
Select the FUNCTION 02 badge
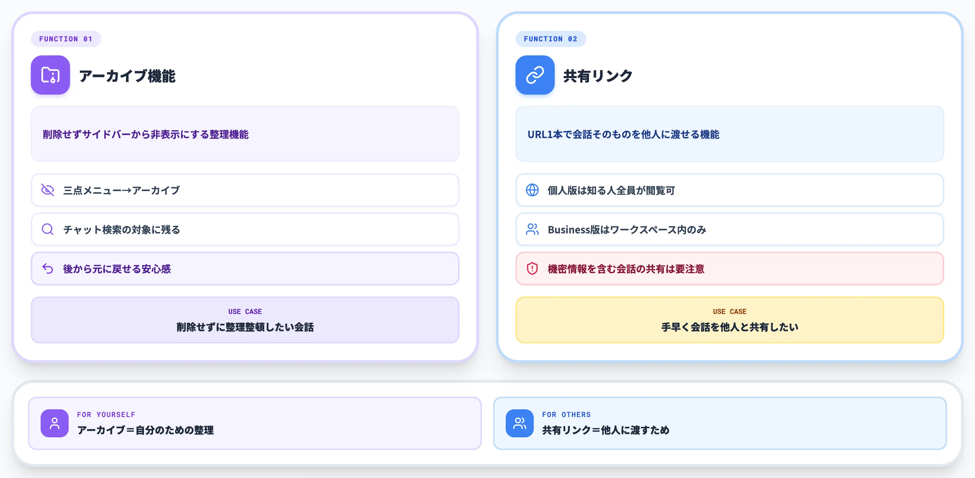[x=550, y=39]
